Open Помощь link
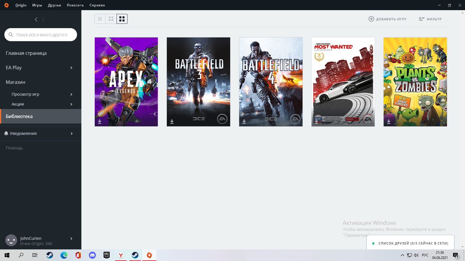 point(14,148)
